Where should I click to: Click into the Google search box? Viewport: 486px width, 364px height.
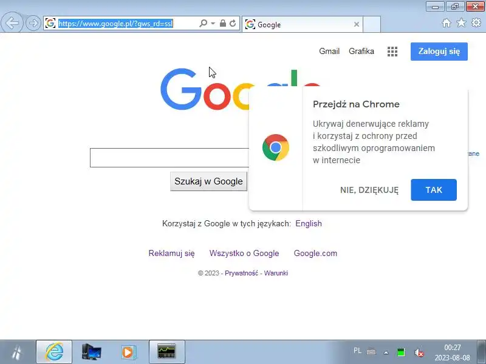pos(169,158)
